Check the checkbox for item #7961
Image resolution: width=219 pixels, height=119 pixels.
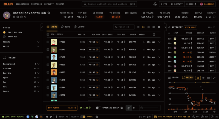pos(48,42)
